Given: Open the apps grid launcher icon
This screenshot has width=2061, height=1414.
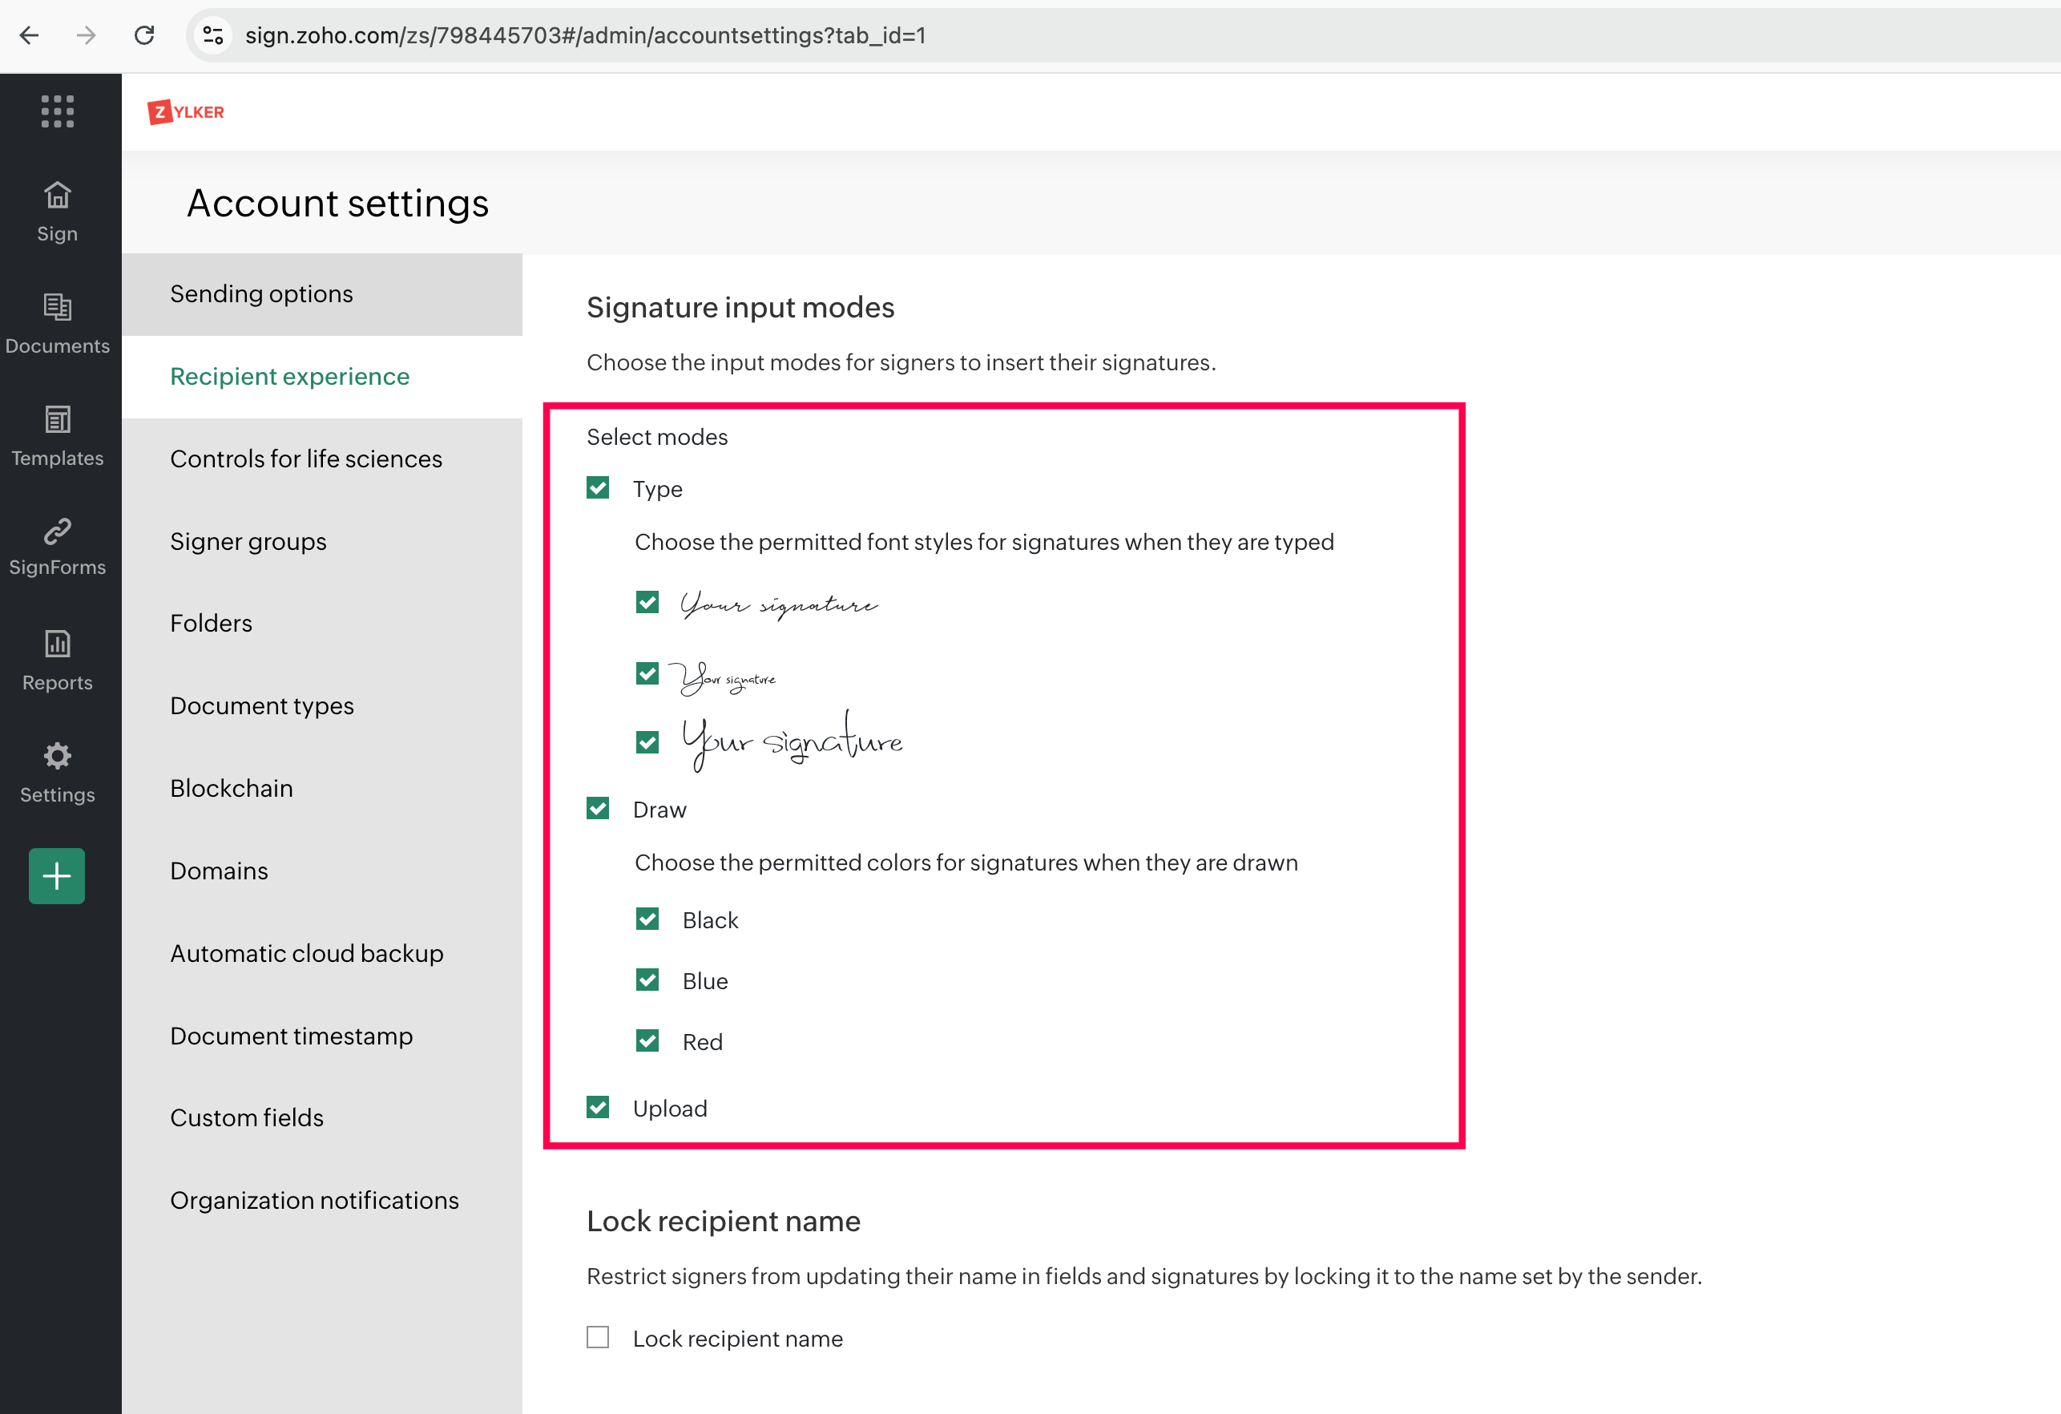Looking at the screenshot, I should pyautogui.click(x=58, y=111).
